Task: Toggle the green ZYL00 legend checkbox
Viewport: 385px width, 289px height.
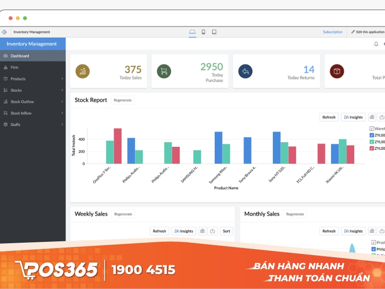Action: pos(372,142)
